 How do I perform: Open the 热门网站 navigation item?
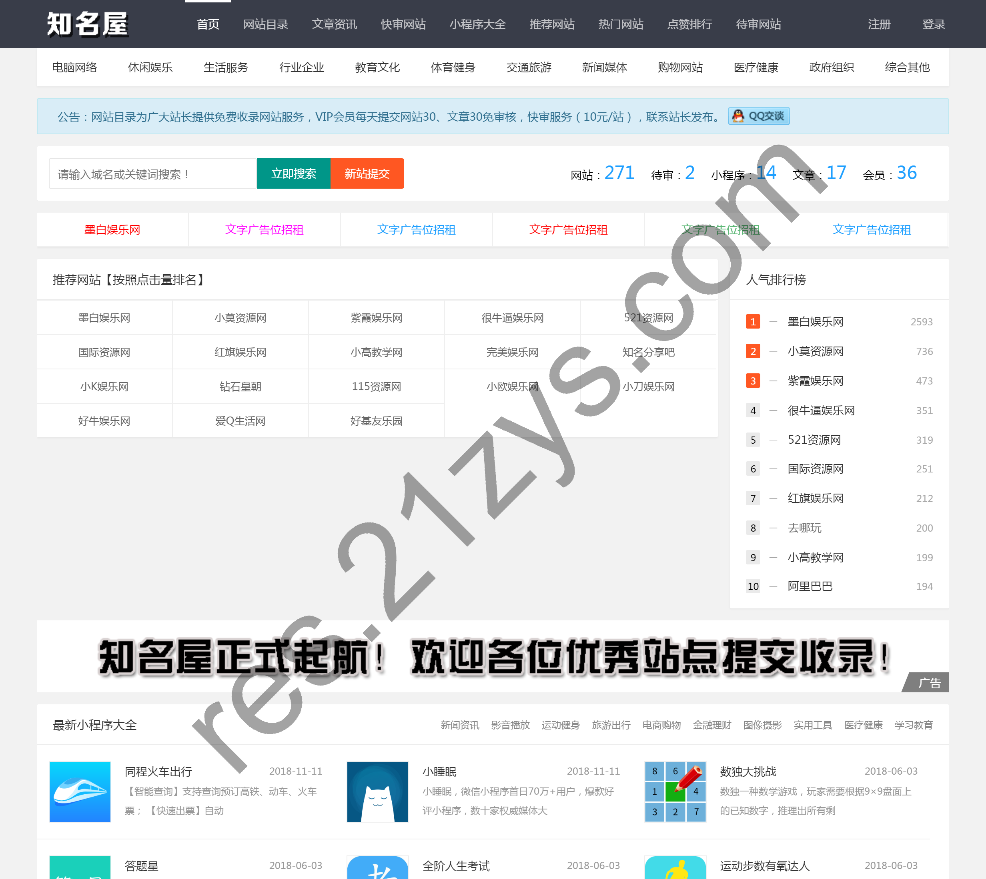pos(621,24)
